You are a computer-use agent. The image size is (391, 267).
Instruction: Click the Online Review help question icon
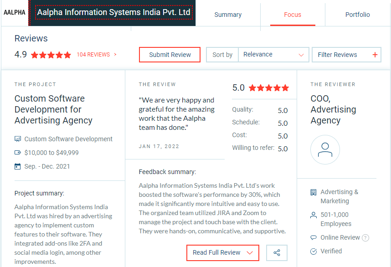pos(365,238)
